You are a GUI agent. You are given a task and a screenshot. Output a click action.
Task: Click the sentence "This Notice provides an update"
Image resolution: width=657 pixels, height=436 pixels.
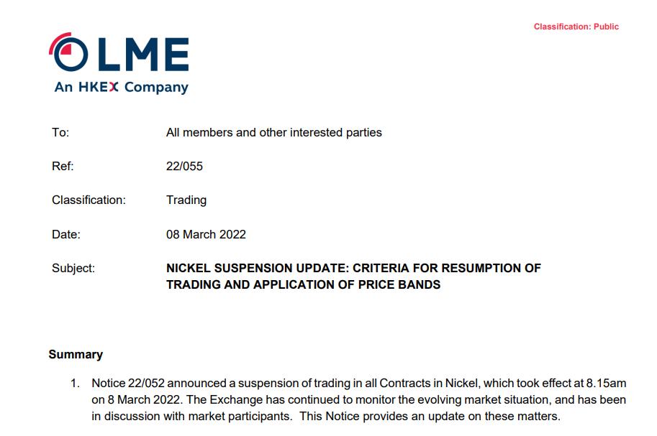coord(439,417)
